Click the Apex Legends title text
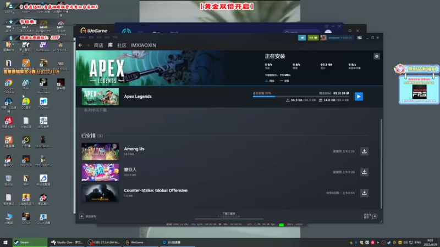 (x=138, y=97)
